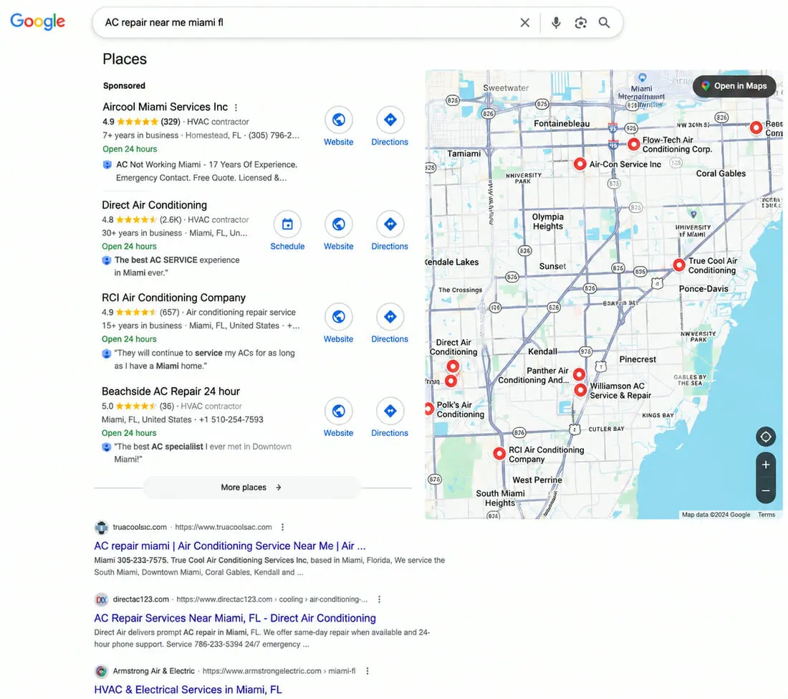Screen dimensions: 788x699
Task: Click Pinecrest label on map
Action: click(x=638, y=359)
